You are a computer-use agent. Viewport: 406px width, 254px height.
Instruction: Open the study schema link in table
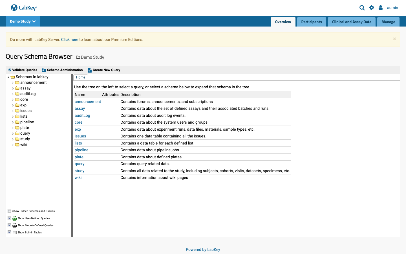pyautogui.click(x=80, y=171)
